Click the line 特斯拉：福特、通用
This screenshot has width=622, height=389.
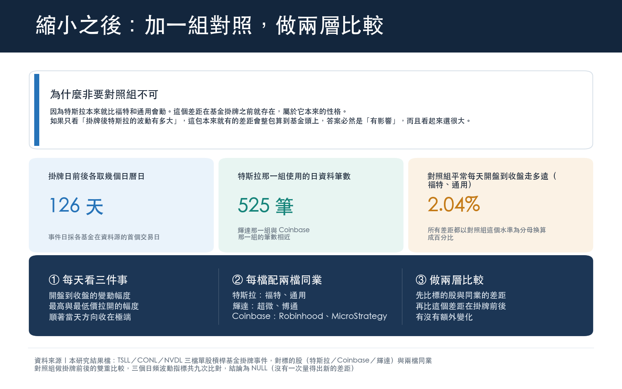pyautogui.click(x=269, y=296)
